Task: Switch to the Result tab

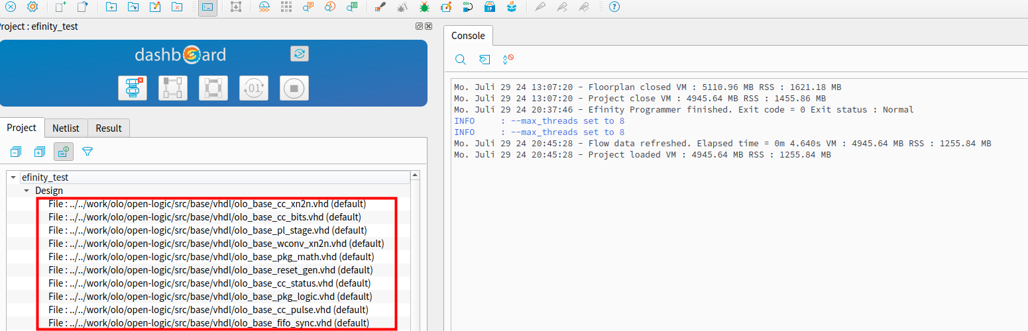Action: (109, 128)
